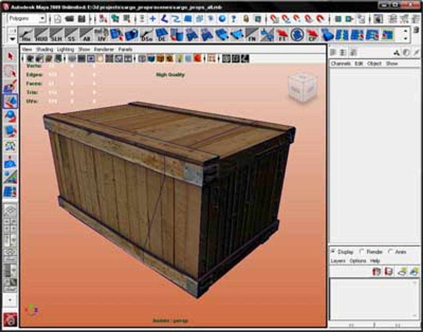Open the viewport Panels menu

[125, 49]
